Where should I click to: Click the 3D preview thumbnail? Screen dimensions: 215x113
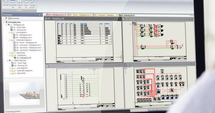coord(25,94)
